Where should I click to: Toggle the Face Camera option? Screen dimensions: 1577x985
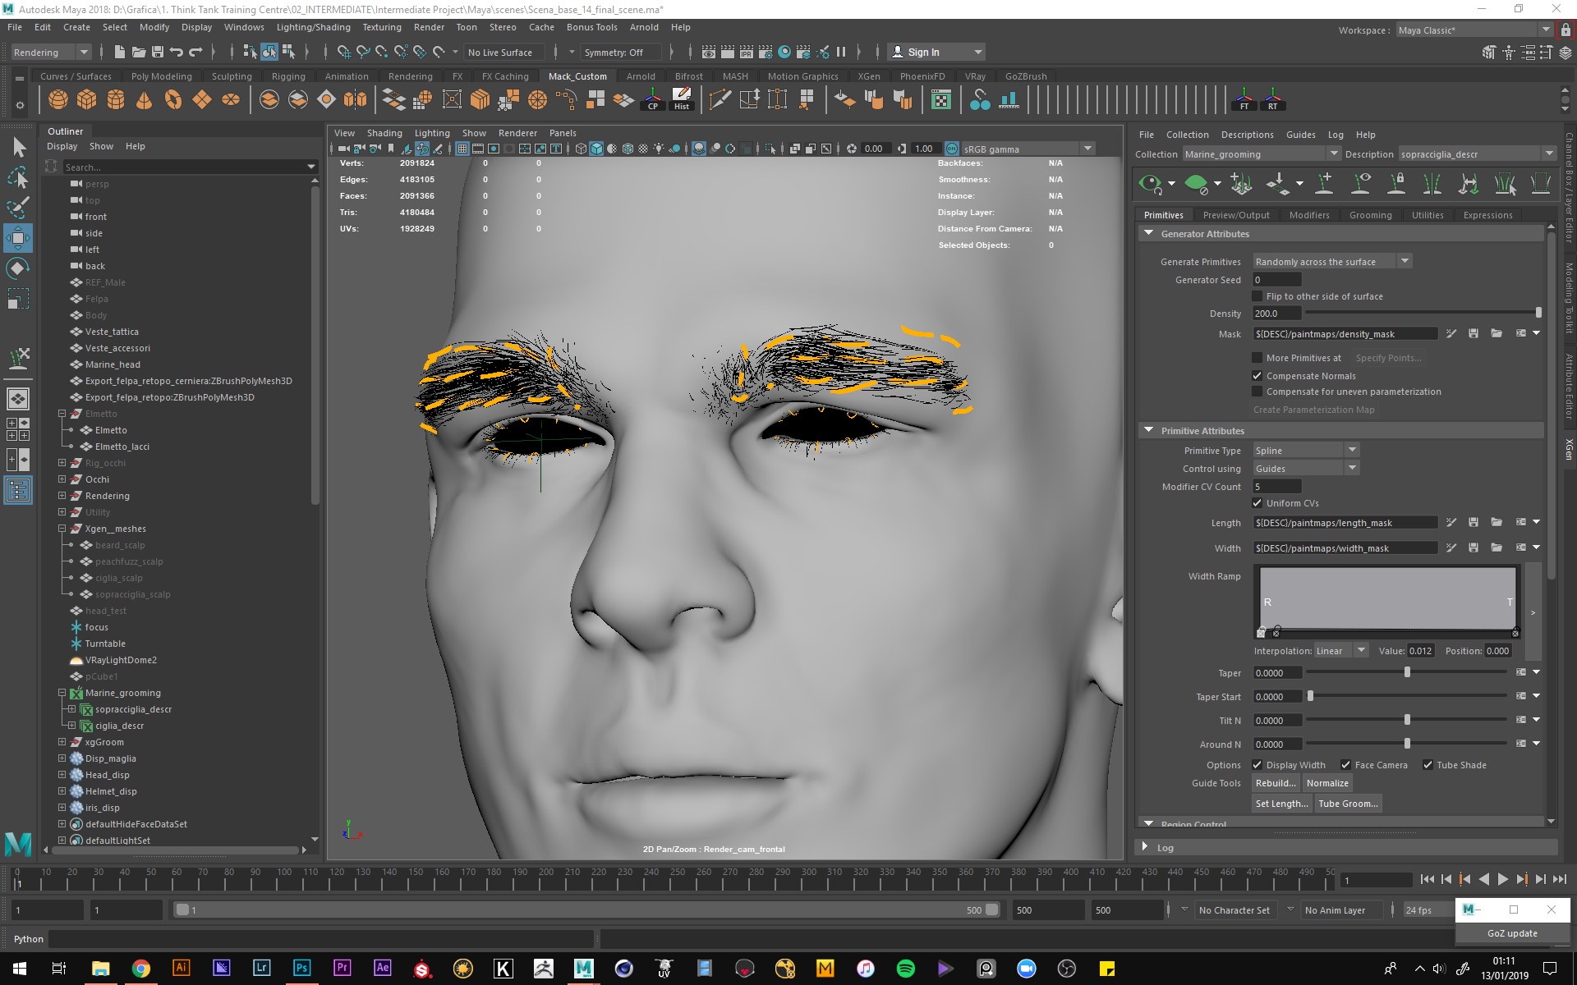click(1345, 765)
